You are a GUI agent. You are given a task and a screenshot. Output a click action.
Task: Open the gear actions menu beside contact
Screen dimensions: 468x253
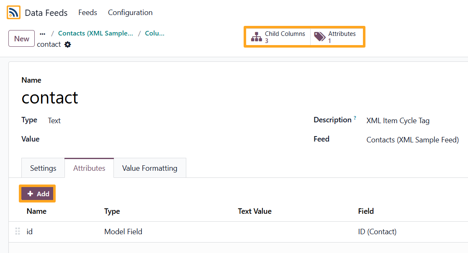pyautogui.click(x=68, y=44)
